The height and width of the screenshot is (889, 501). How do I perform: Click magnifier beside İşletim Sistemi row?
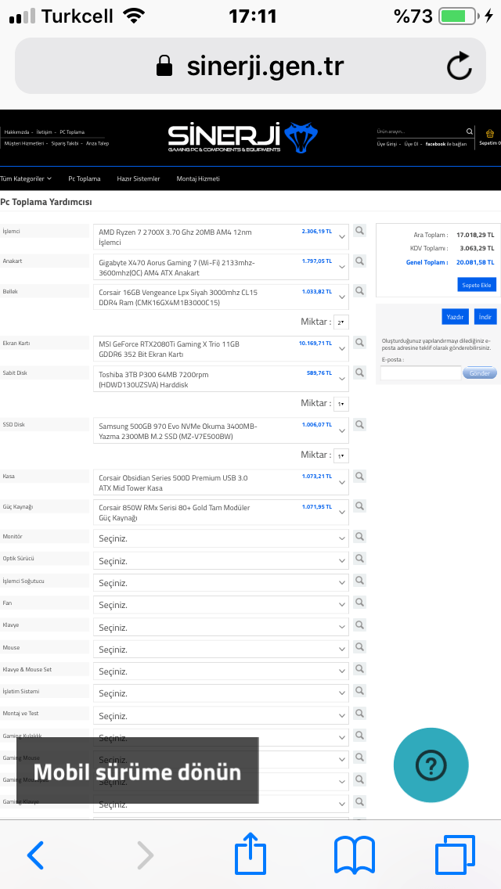359,691
